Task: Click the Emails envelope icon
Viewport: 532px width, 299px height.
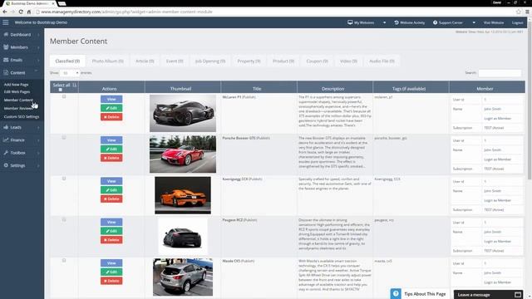Action: [x=6, y=60]
